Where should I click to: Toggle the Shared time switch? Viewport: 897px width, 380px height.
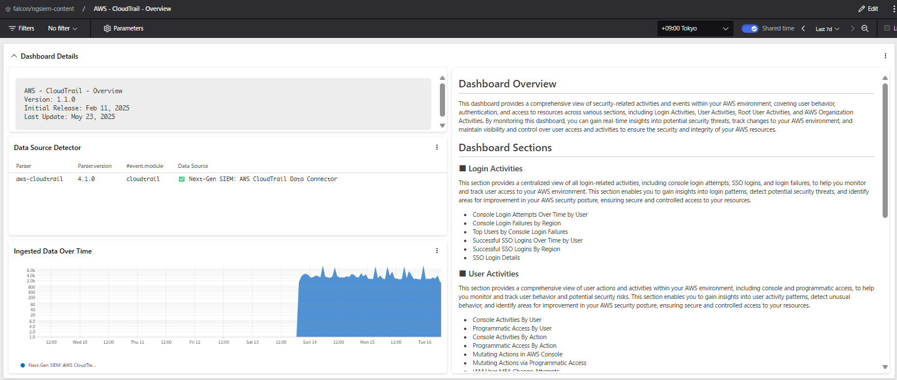coord(750,28)
